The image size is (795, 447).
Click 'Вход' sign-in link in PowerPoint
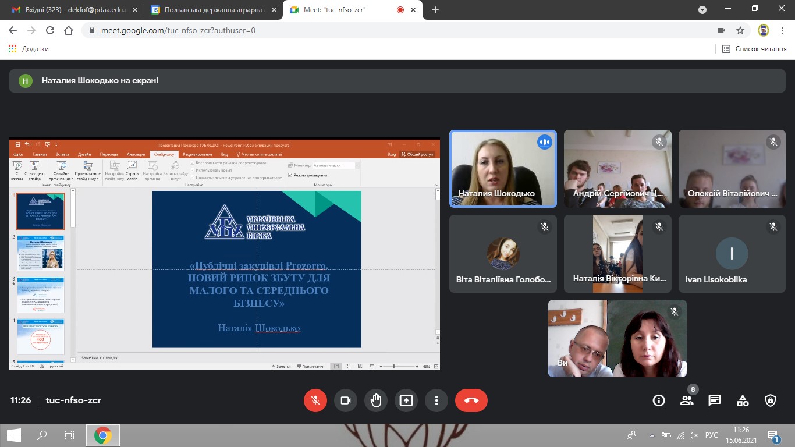tap(392, 154)
